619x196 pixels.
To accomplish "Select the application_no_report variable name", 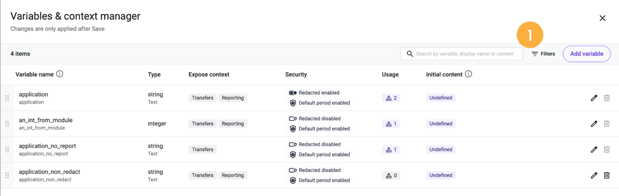I will pyautogui.click(x=47, y=146).
